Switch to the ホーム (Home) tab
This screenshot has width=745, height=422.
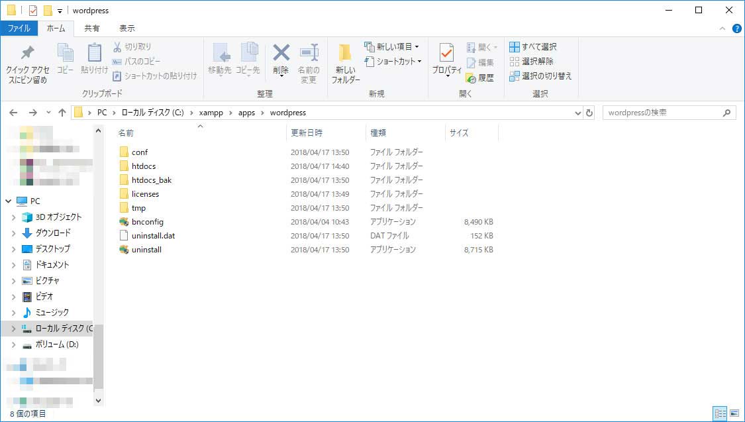(x=56, y=28)
